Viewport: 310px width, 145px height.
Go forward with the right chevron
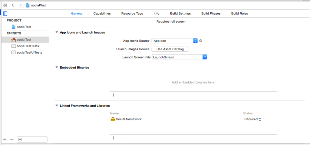(x=20, y=5)
